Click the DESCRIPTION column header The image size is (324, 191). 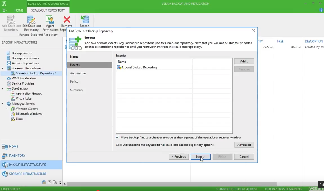point(314,41)
